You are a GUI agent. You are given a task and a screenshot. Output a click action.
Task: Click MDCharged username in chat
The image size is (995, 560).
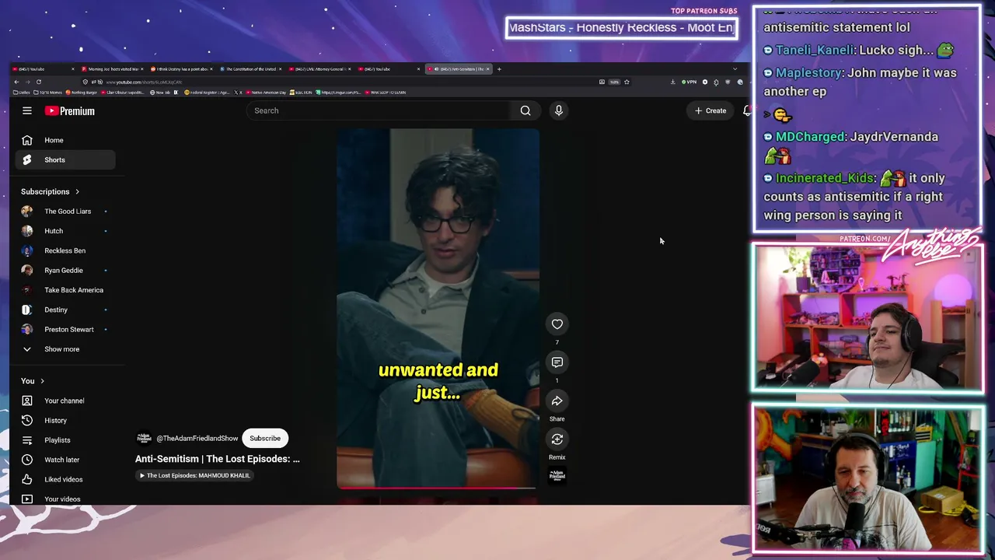(x=809, y=137)
